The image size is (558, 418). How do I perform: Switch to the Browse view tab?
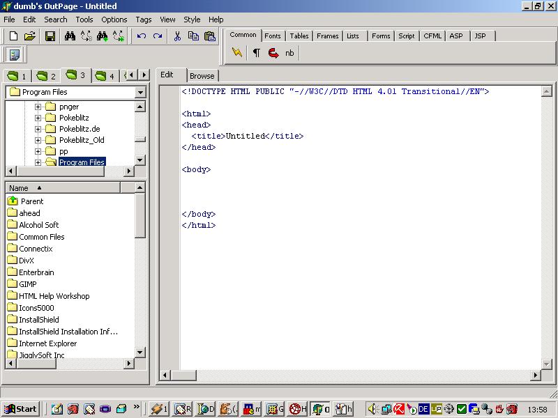(x=202, y=76)
